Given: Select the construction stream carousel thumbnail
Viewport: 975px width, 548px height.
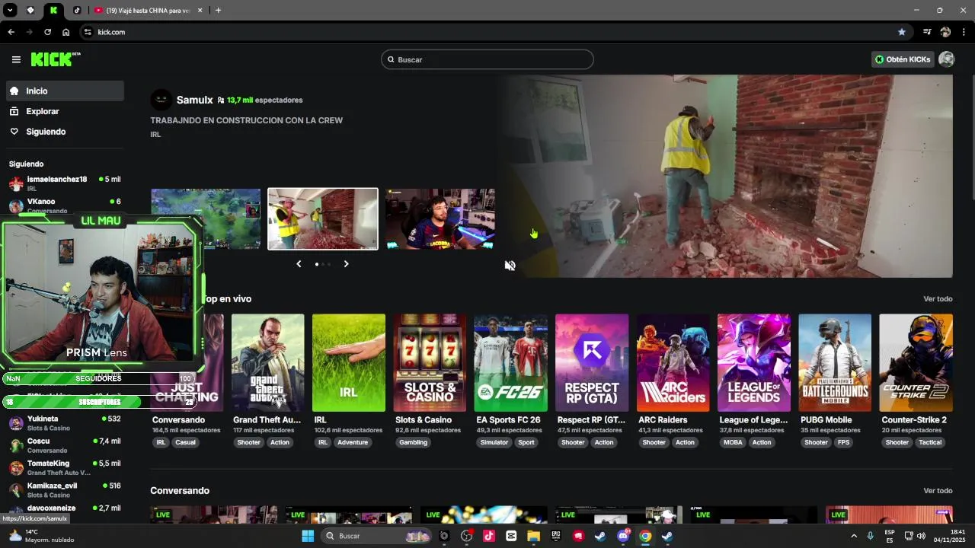Looking at the screenshot, I should (323, 219).
